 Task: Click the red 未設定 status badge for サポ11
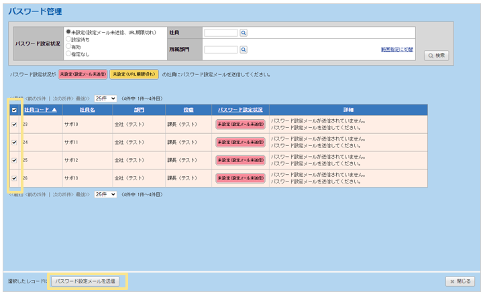239,142
